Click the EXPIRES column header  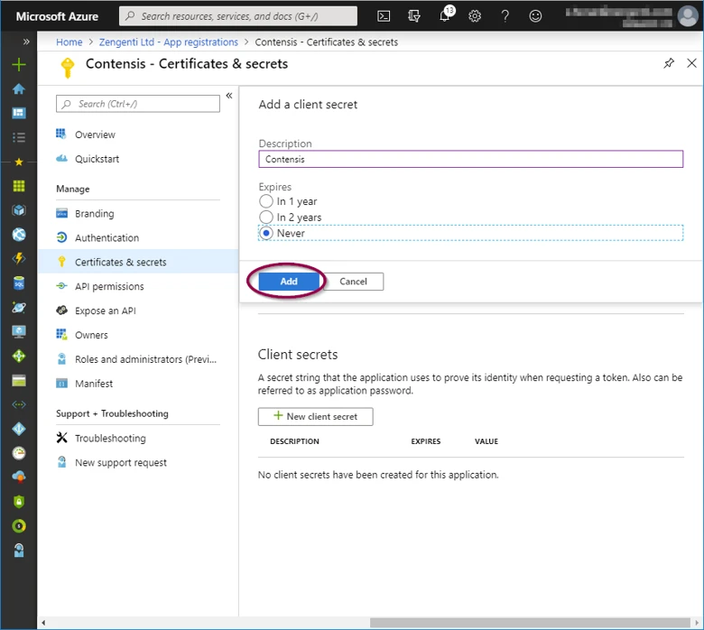tap(426, 441)
